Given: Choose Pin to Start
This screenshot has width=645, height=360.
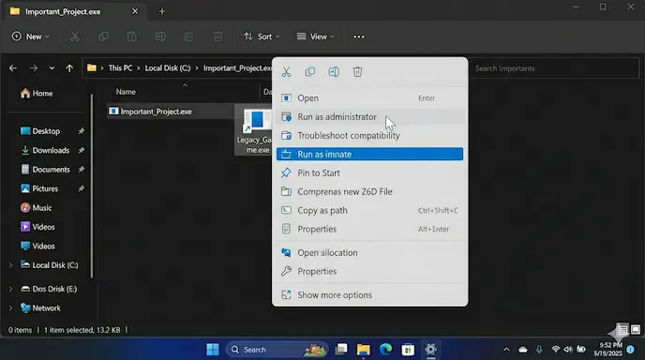Looking at the screenshot, I should click(x=369, y=172).
